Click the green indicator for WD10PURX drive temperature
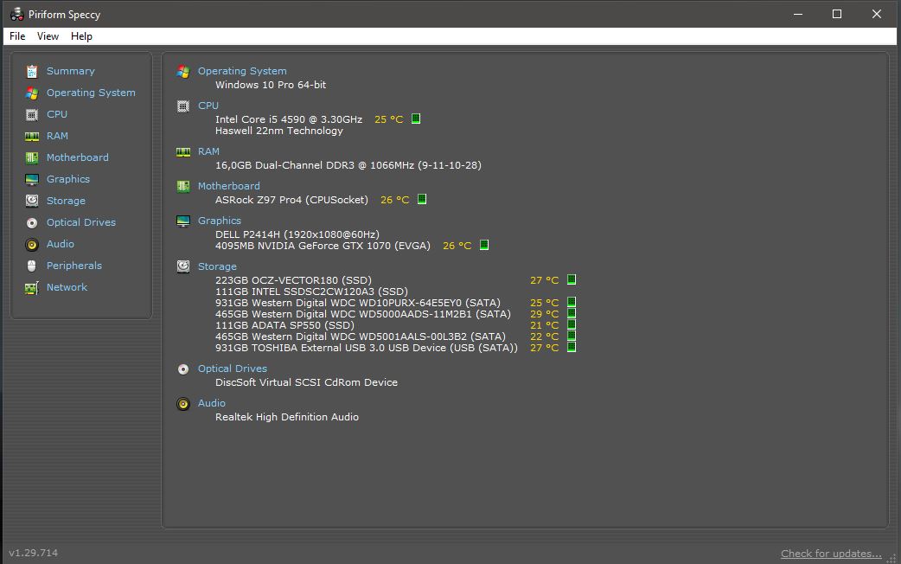The height and width of the screenshot is (564, 901). click(572, 302)
